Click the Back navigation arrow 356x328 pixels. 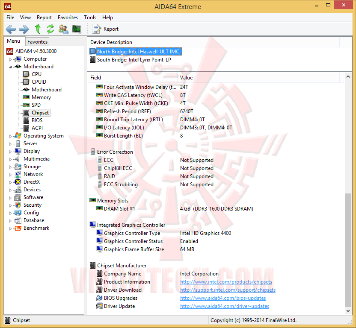coord(11,29)
